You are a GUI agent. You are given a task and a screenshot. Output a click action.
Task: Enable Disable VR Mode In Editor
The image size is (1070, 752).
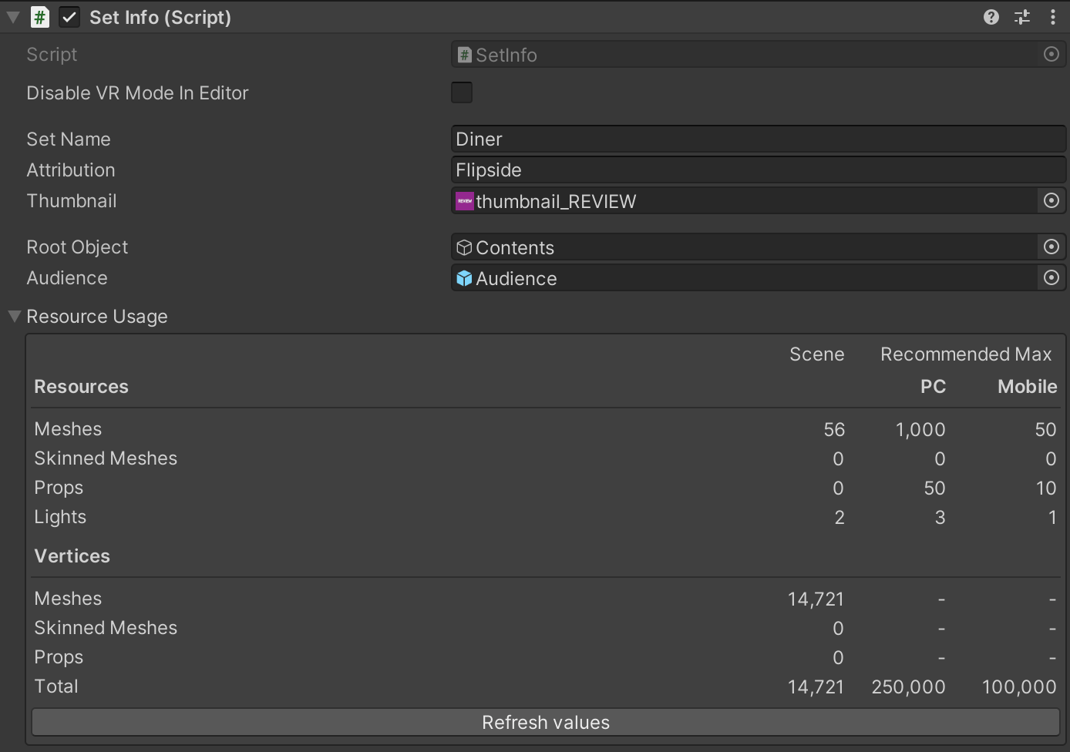461,92
